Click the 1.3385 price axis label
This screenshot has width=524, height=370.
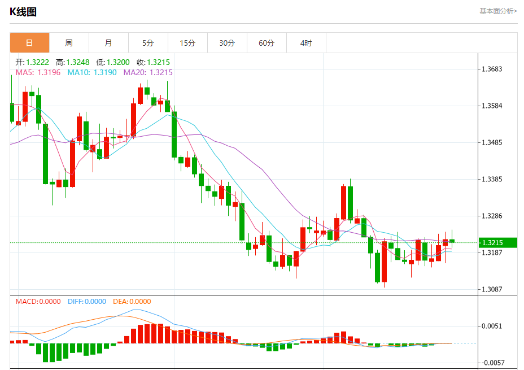[x=492, y=180]
